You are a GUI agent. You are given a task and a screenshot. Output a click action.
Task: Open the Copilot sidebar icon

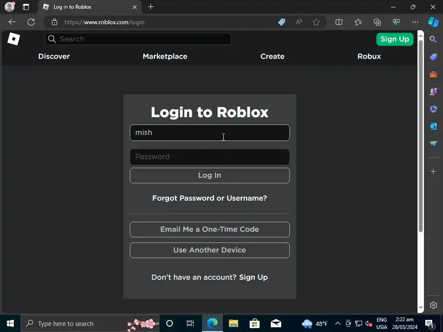pos(433,22)
